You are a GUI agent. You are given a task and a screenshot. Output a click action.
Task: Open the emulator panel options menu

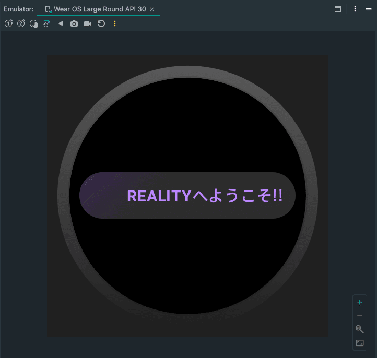pos(355,9)
